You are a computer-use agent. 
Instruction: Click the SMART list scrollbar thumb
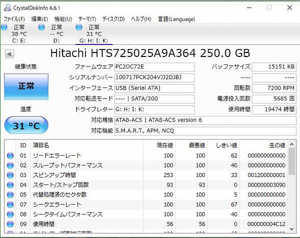[x=292, y=161]
